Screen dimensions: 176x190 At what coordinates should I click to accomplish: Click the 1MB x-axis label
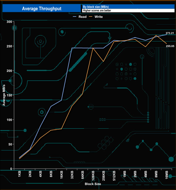pos(125,174)
